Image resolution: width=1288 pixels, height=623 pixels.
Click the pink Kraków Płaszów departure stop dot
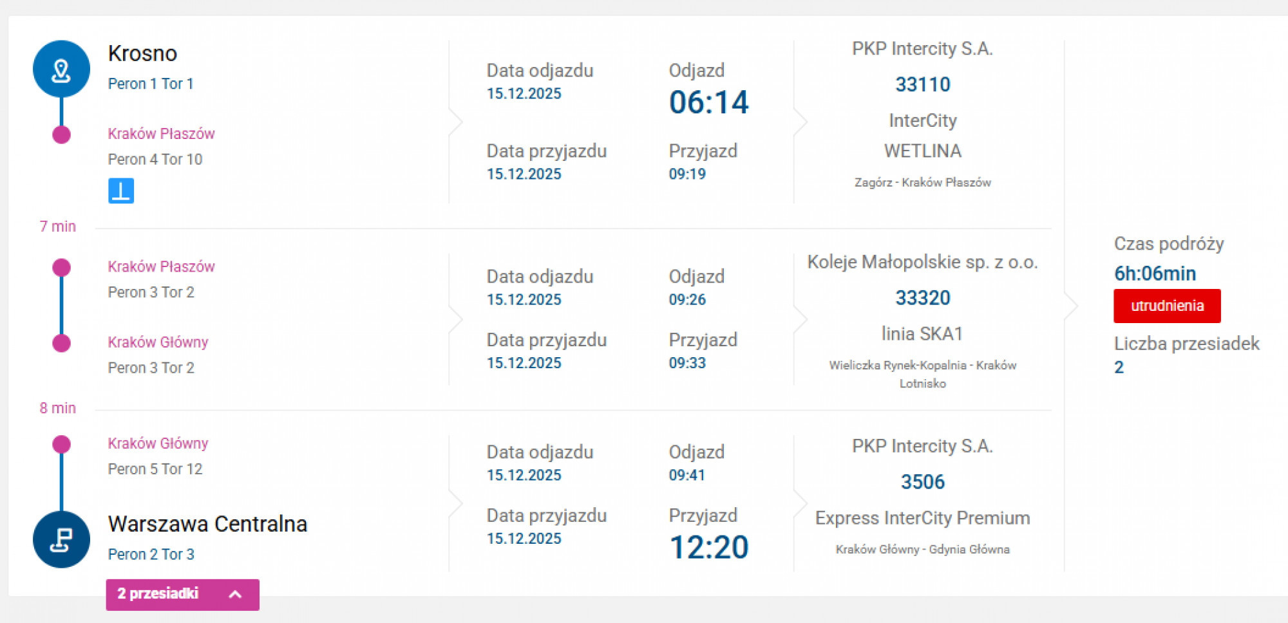point(61,267)
